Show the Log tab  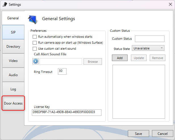pyautogui.click(x=13, y=89)
